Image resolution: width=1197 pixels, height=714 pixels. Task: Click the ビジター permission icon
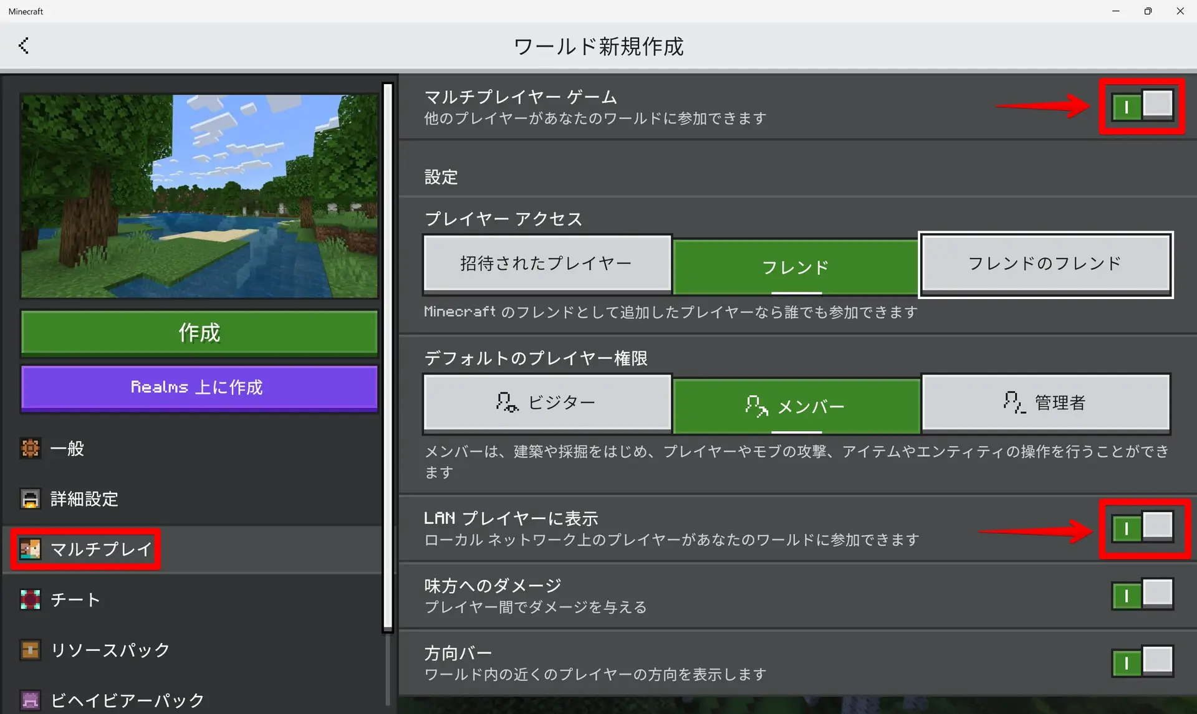506,402
